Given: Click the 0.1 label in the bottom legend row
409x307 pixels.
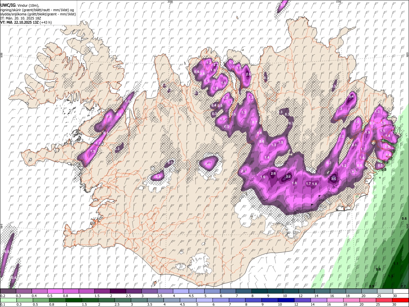Looking at the screenshot, I should click(x=3, y=305).
